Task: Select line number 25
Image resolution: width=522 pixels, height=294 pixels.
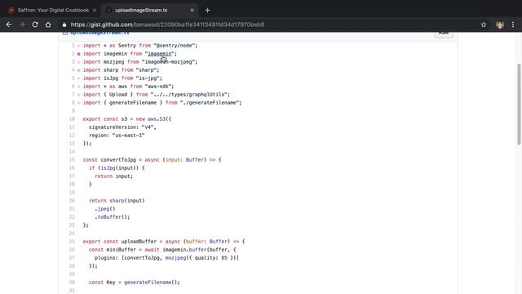Action: coord(72,242)
